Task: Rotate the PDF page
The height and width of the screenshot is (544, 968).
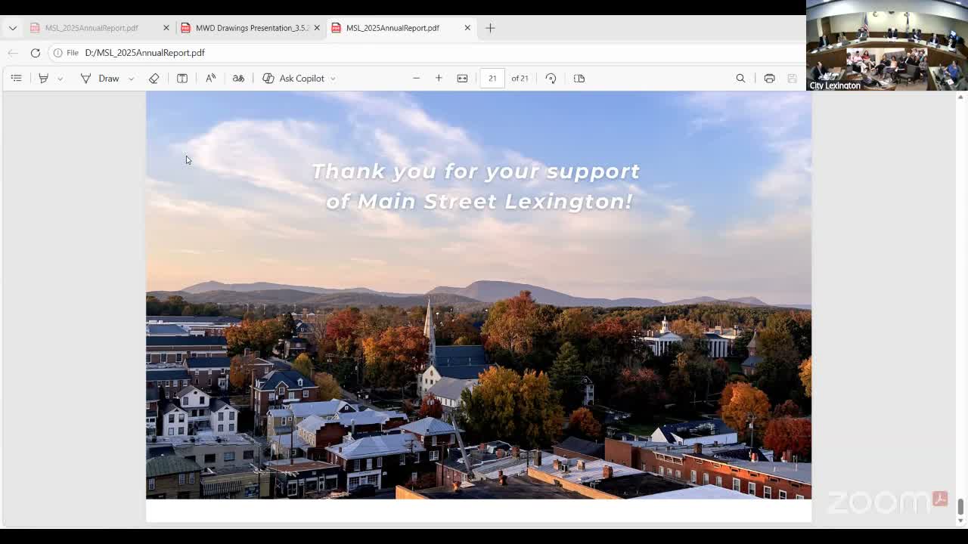Action: [551, 79]
